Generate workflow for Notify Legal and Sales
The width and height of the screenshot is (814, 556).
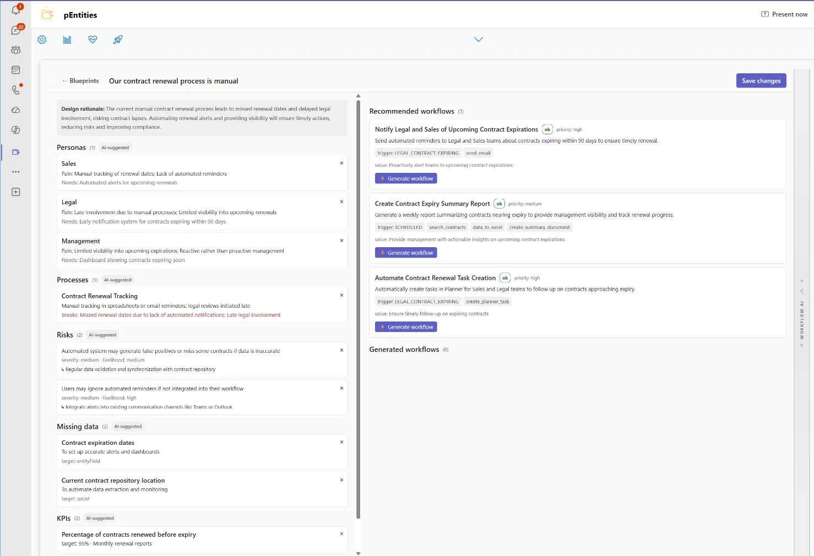click(x=406, y=178)
